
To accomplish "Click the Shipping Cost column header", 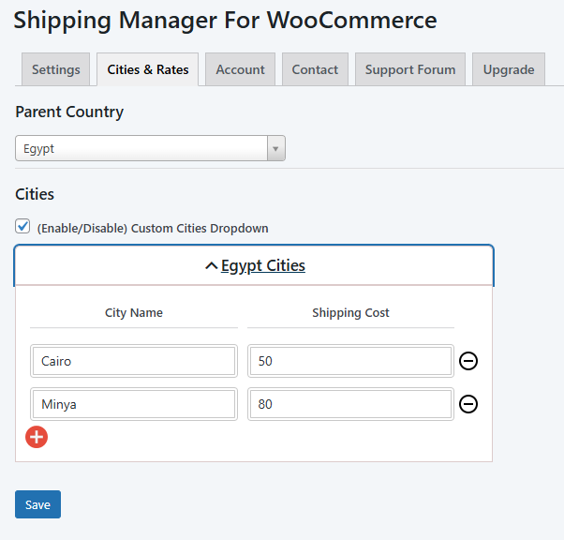I will [x=350, y=313].
